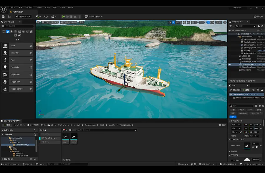Open the プラットフォーム dropdown

tap(94, 17)
